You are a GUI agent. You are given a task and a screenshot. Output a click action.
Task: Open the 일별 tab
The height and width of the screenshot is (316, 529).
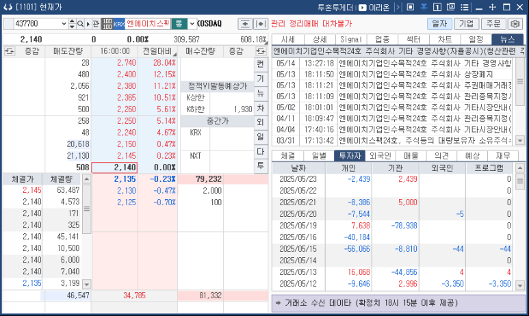(319, 156)
